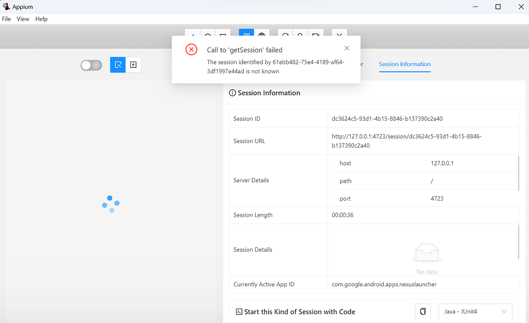Image resolution: width=529 pixels, height=323 pixels.
Task: Activate the Select Elements mode button
Action: point(118,64)
